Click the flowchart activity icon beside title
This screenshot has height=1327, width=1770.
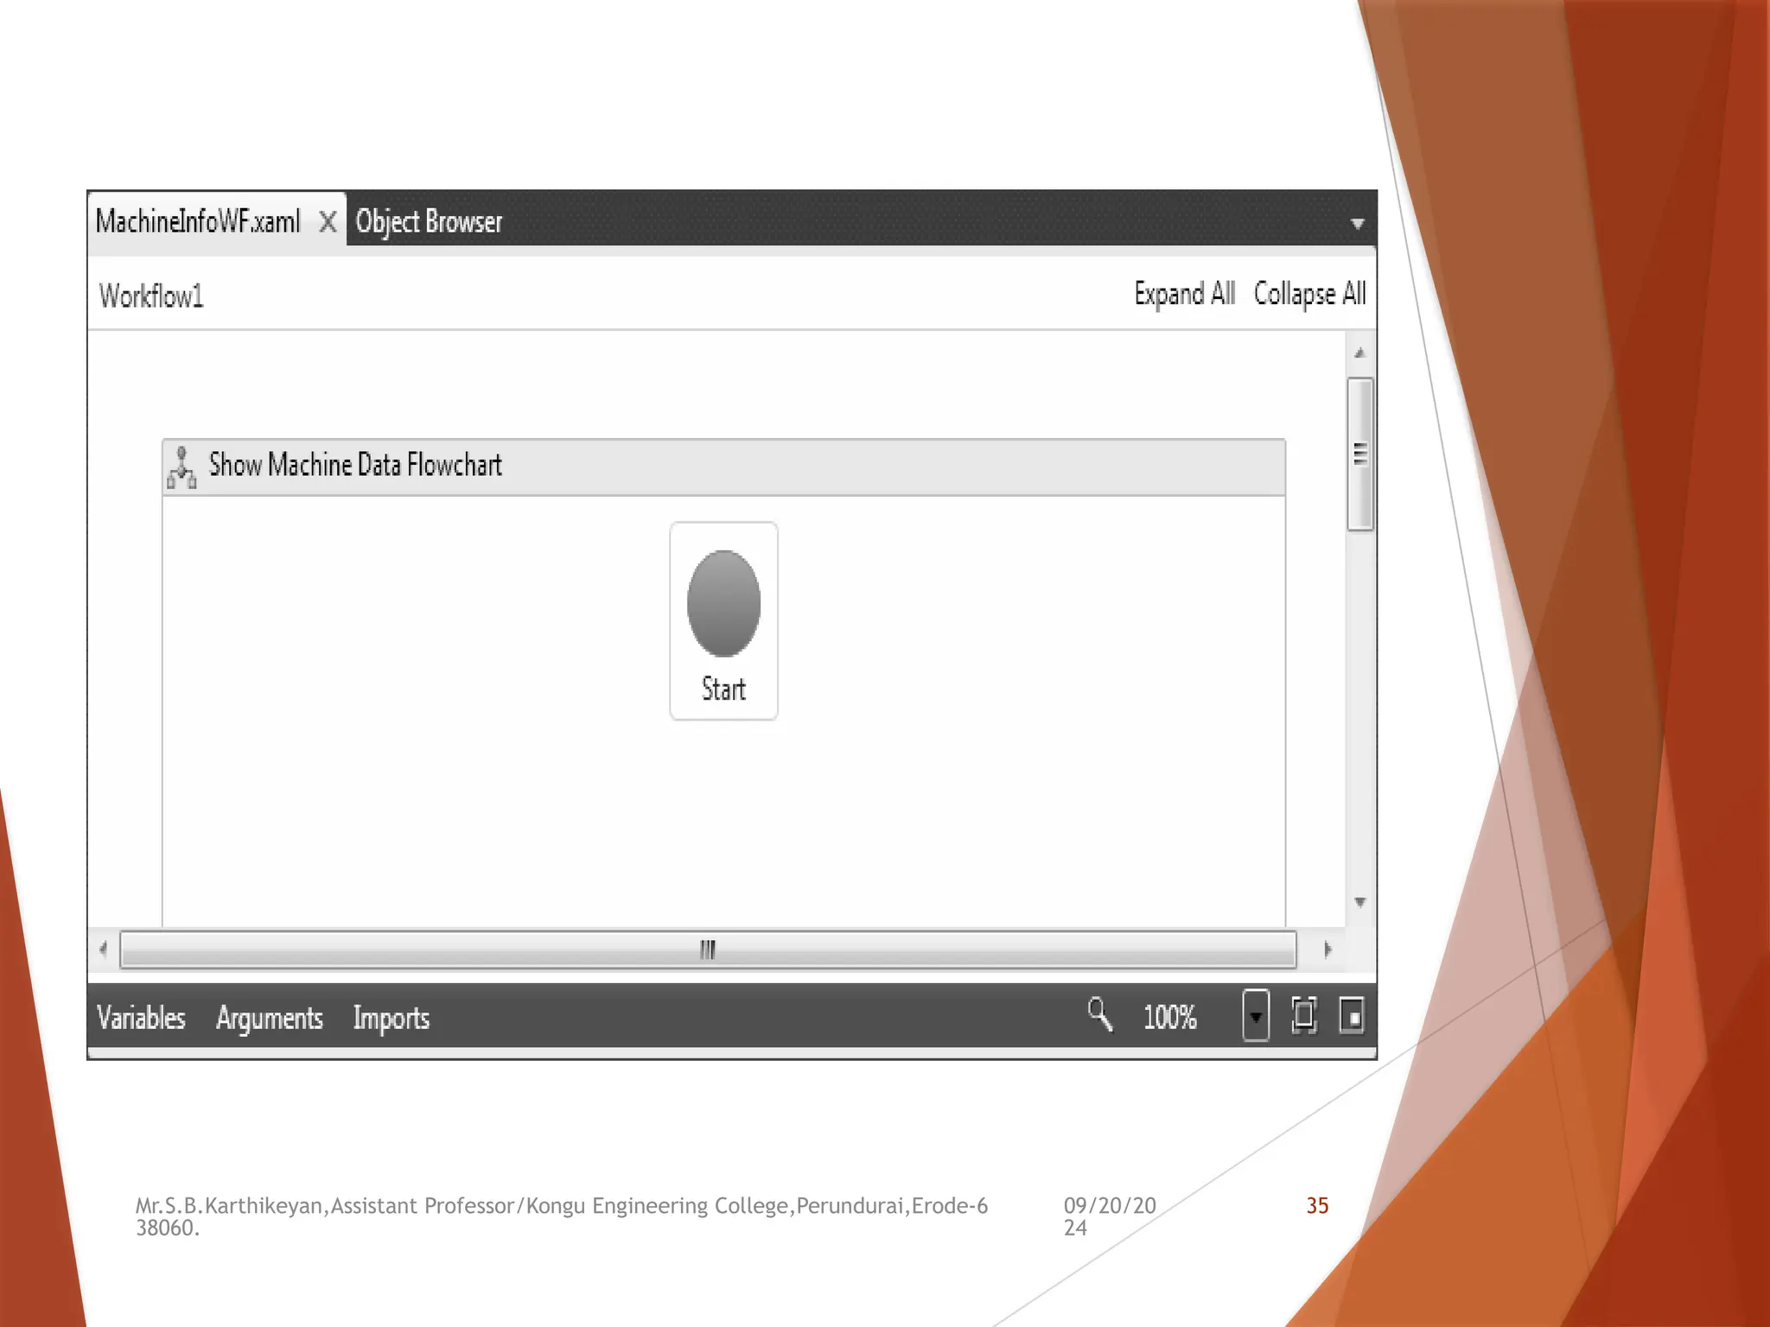click(181, 467)
